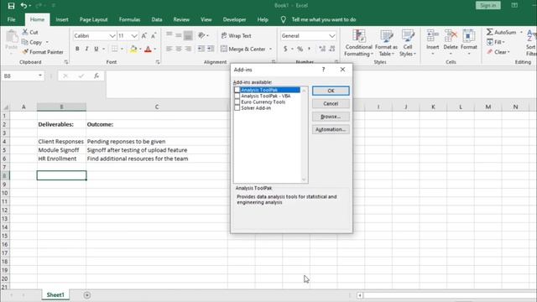Select the Sheet1 tab
Image resolution: width=537 pixels, height=302 pixels.
point(55,294)
